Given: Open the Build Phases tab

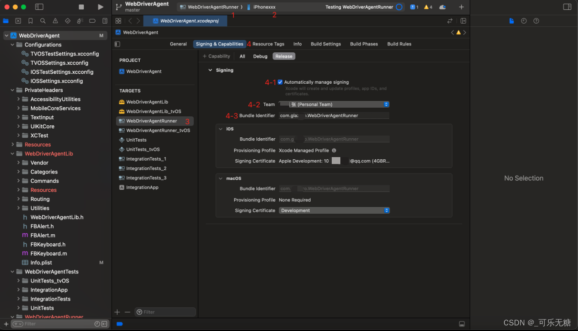Looking at the screenshot, I should (x=364, y=44).
